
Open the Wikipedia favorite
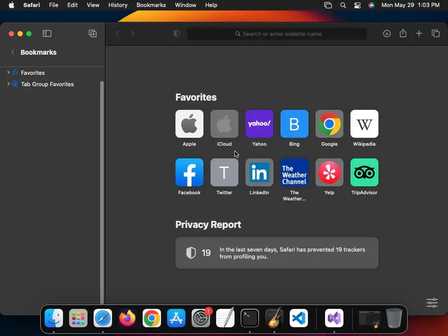coord(364,124)
